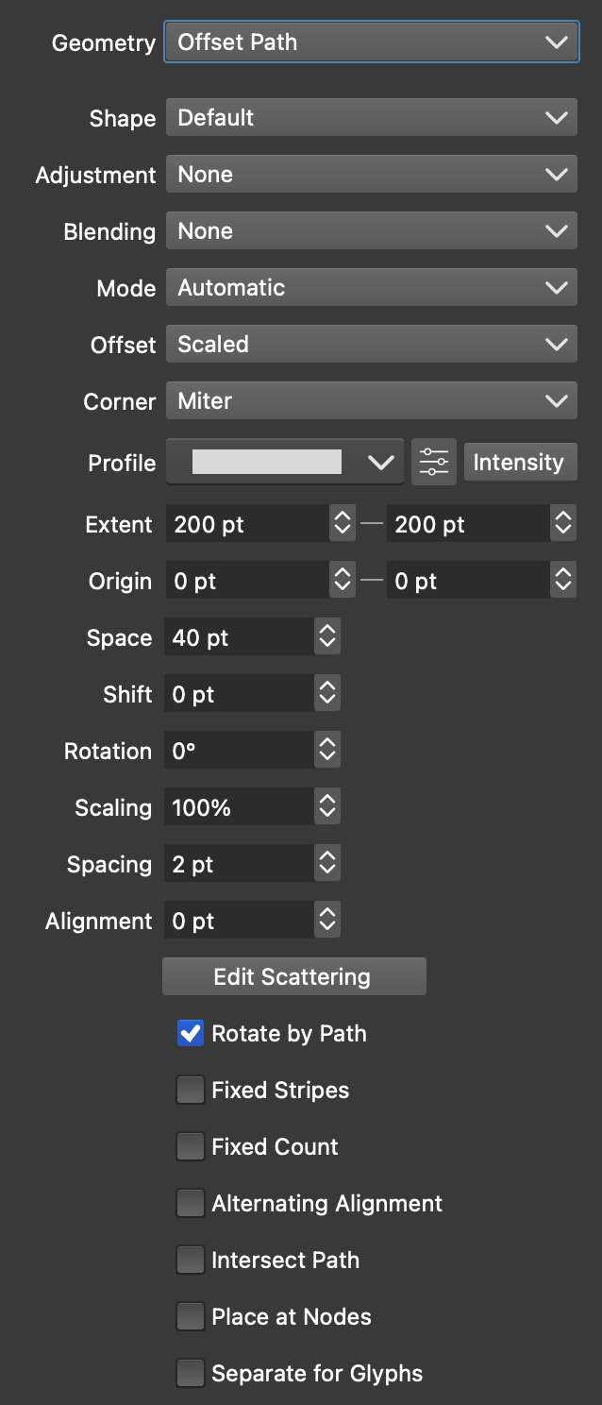Click the second Extent stepper arrows
Screen dimensions: 602x1405
tap(563, 524)
